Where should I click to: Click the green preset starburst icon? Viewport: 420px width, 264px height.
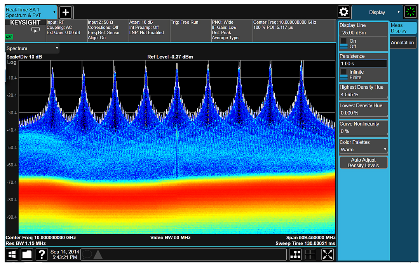coord(411,12)
